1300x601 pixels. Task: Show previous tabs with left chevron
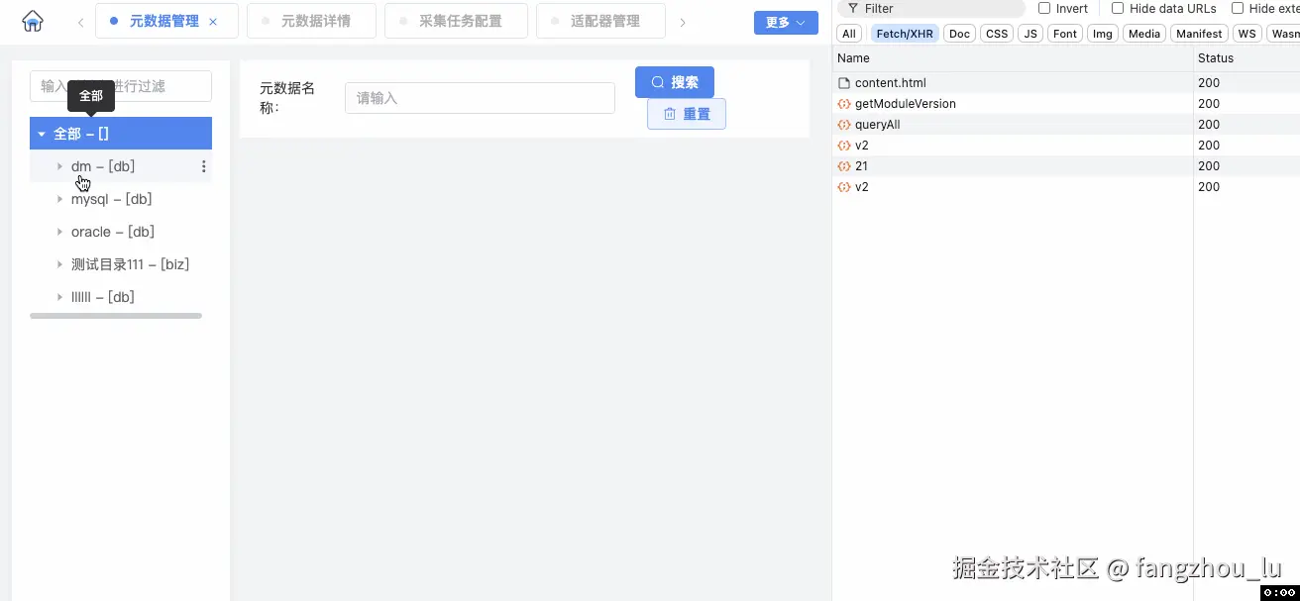(80, 22)
